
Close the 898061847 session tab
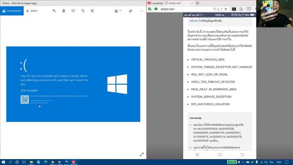[192, 3]
